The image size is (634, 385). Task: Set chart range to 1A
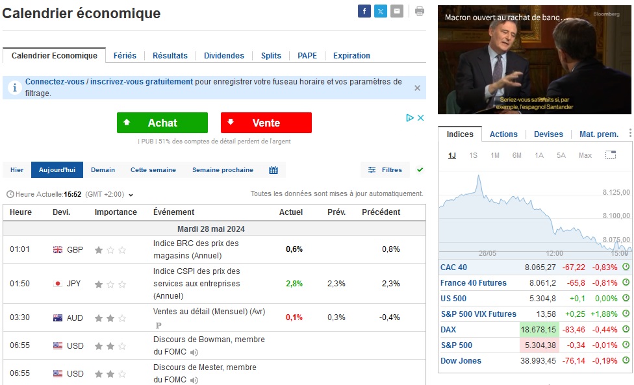click(x=539, y=155)
